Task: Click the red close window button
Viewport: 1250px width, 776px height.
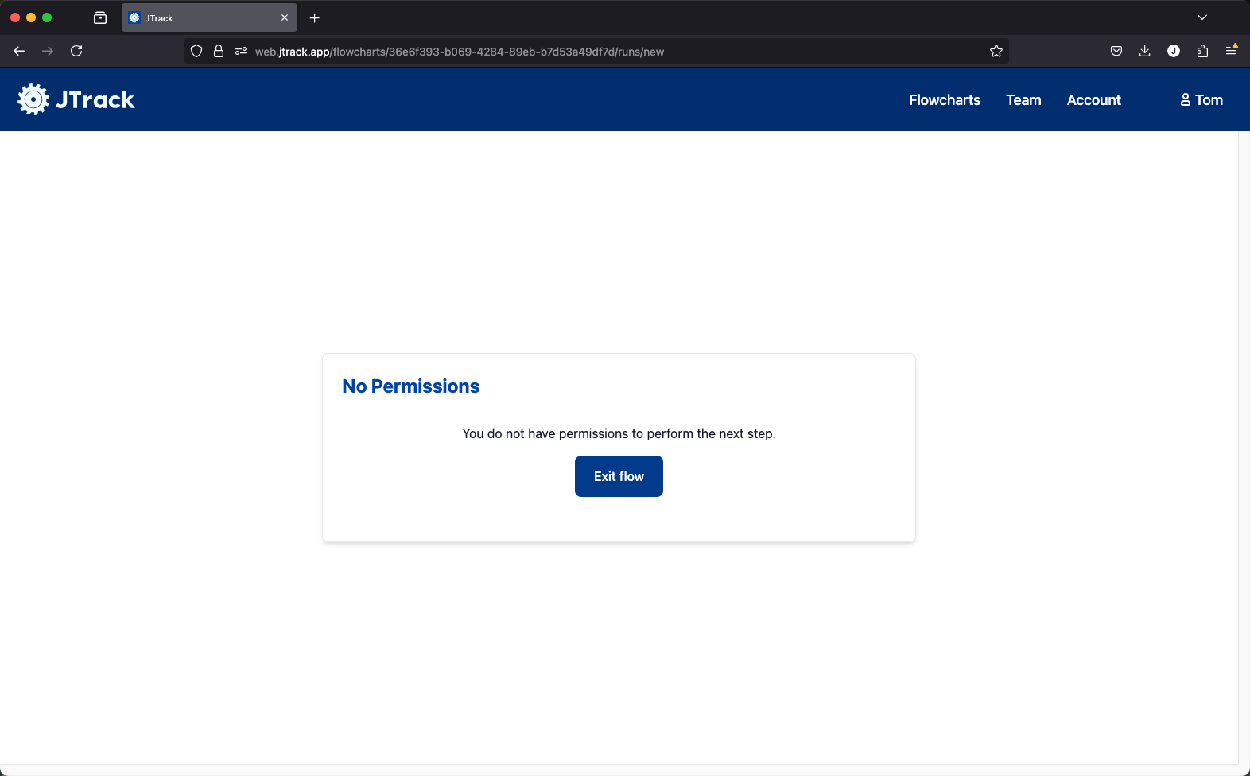Action: [15, 17]
